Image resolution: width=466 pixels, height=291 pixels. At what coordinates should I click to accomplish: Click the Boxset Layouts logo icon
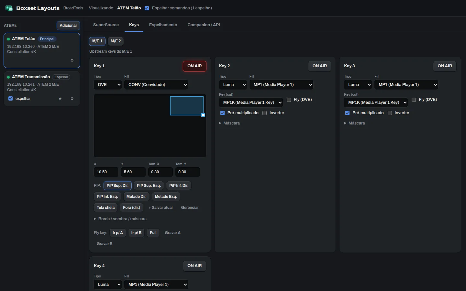point(9,8)
